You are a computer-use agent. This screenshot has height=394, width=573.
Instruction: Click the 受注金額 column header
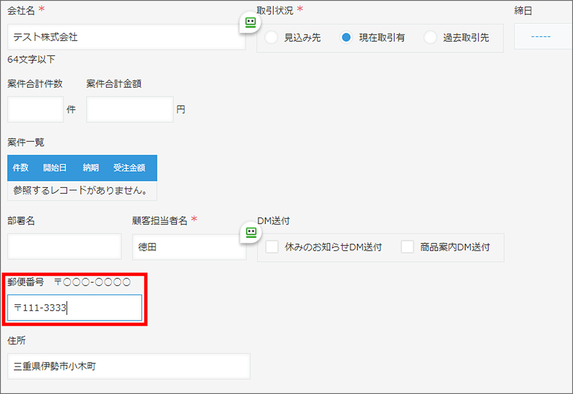coord(129,168)
